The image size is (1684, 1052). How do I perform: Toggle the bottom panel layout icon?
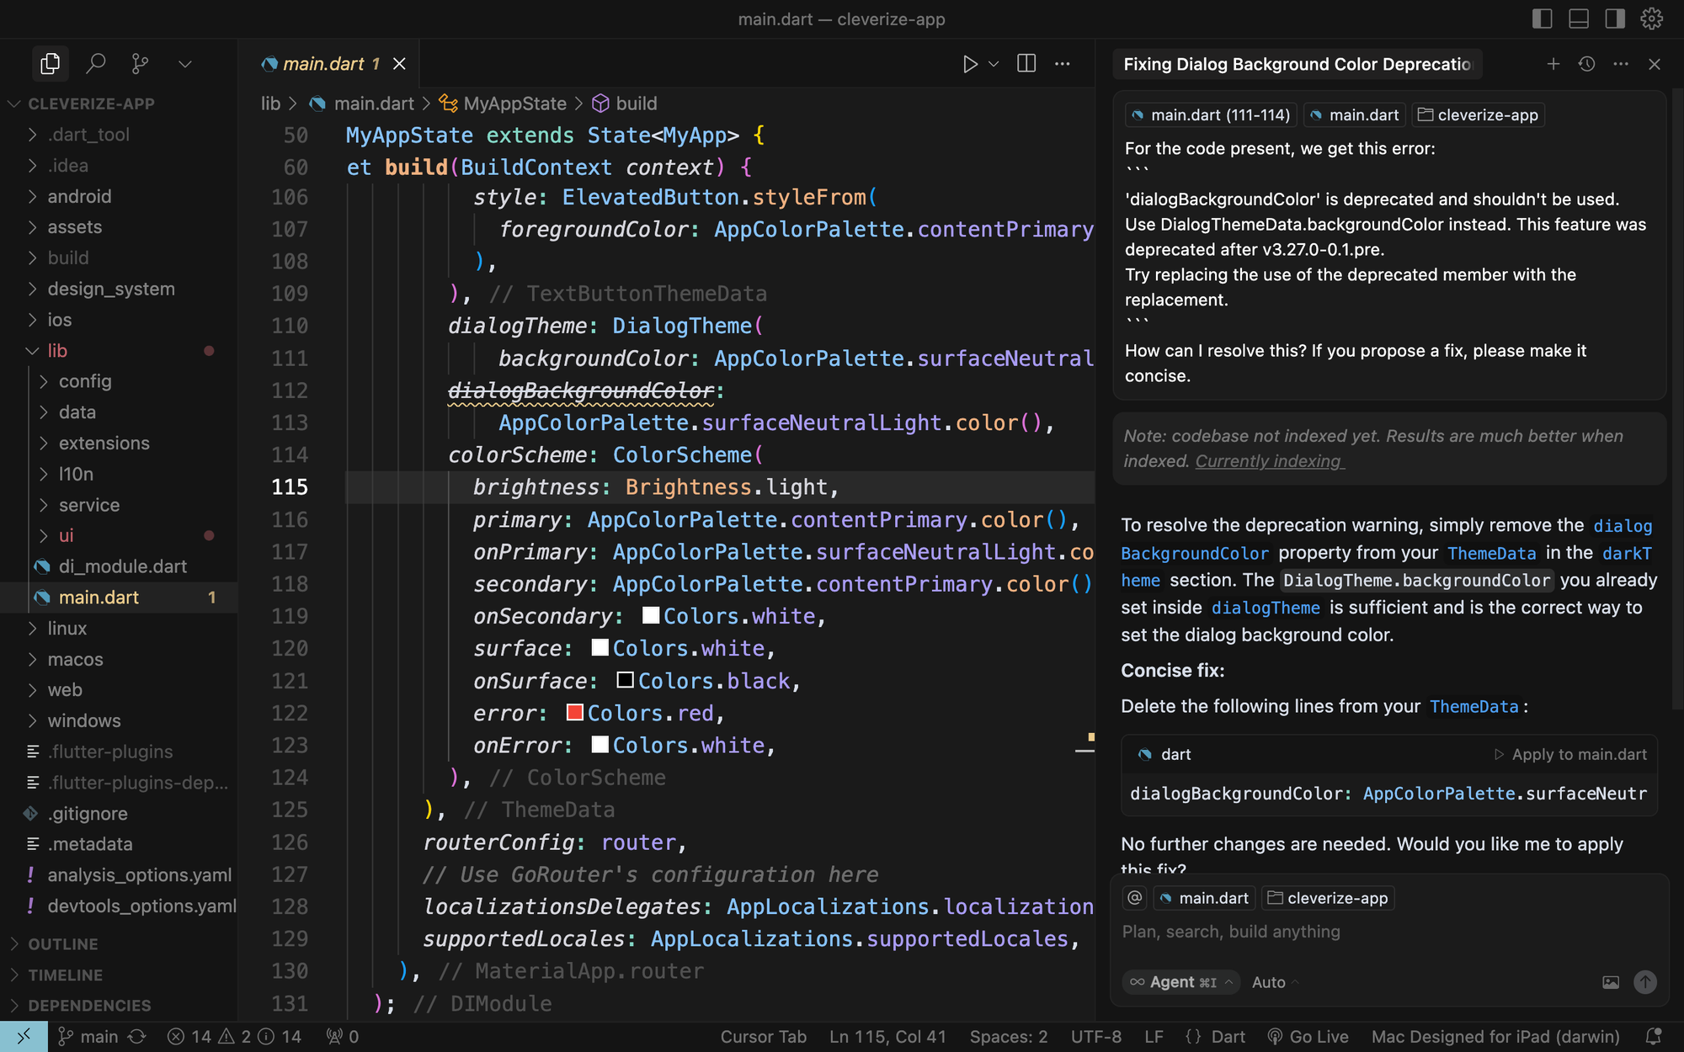[1579, 19]
